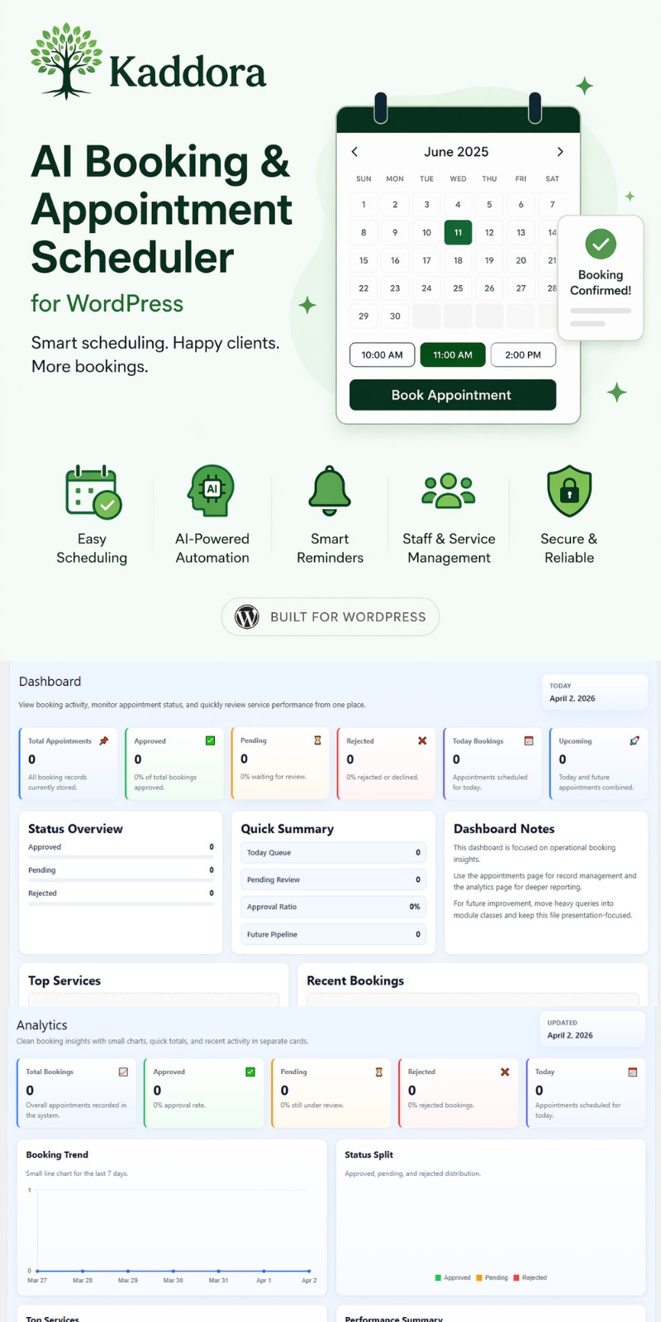Click chart icon on Total Bookings card

123,1072
